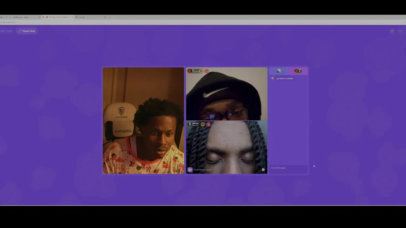Click ZZ's profile avatar

[190, 71]
